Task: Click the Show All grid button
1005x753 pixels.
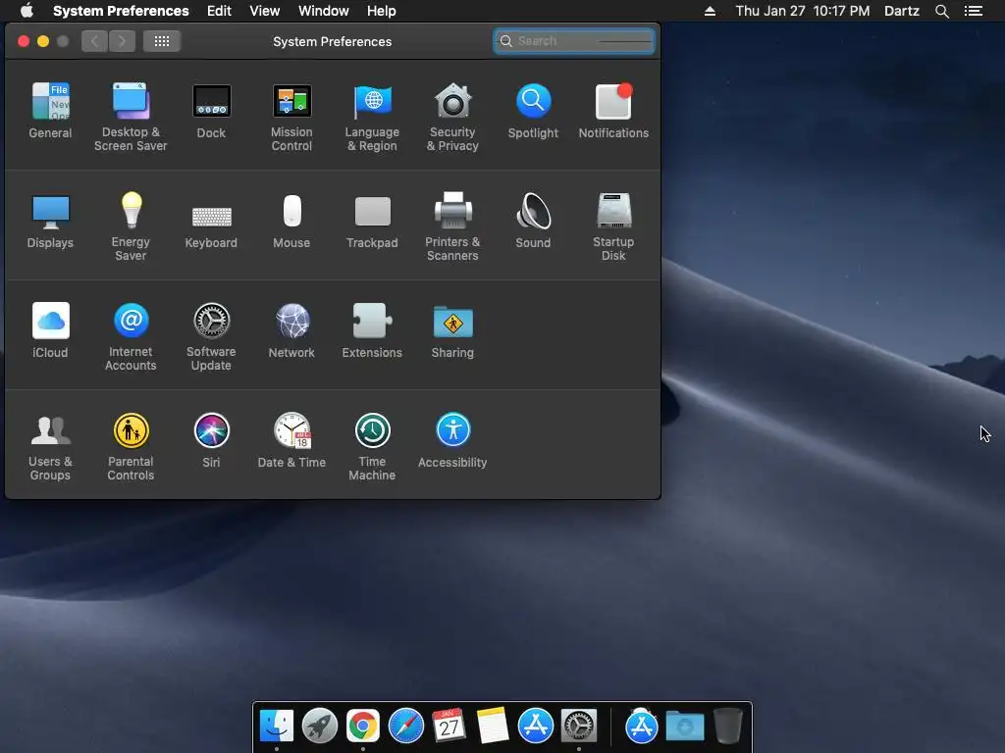Action: 162,41
